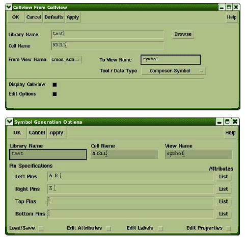Viewport: 246px width, 238px height.
Task: Click the Browse button
Action: (183, 34)
